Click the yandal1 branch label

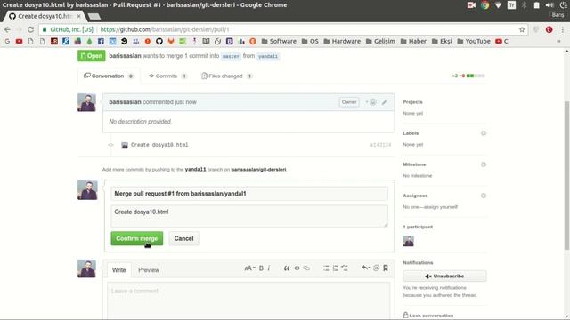click(268, 56)
